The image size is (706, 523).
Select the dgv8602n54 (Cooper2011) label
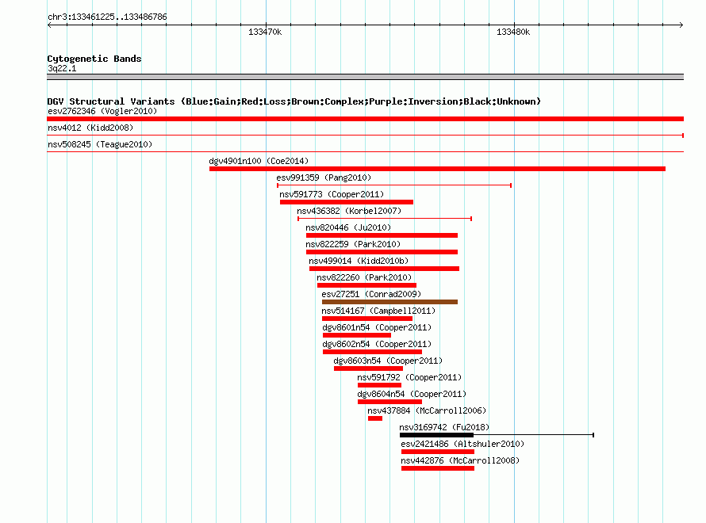pos(377,344)
